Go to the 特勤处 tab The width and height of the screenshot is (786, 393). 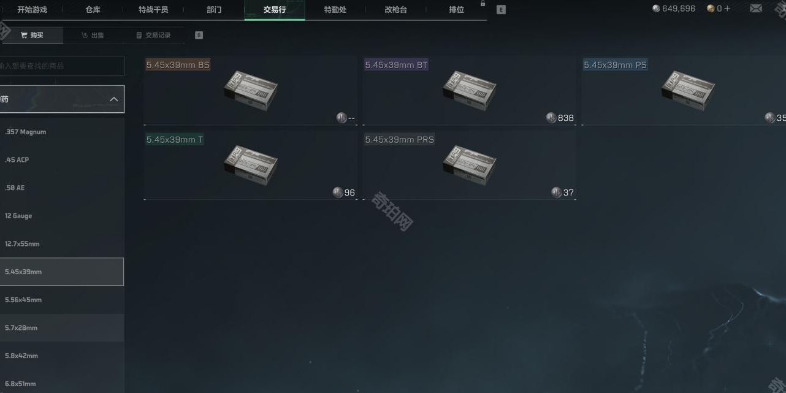335,10
